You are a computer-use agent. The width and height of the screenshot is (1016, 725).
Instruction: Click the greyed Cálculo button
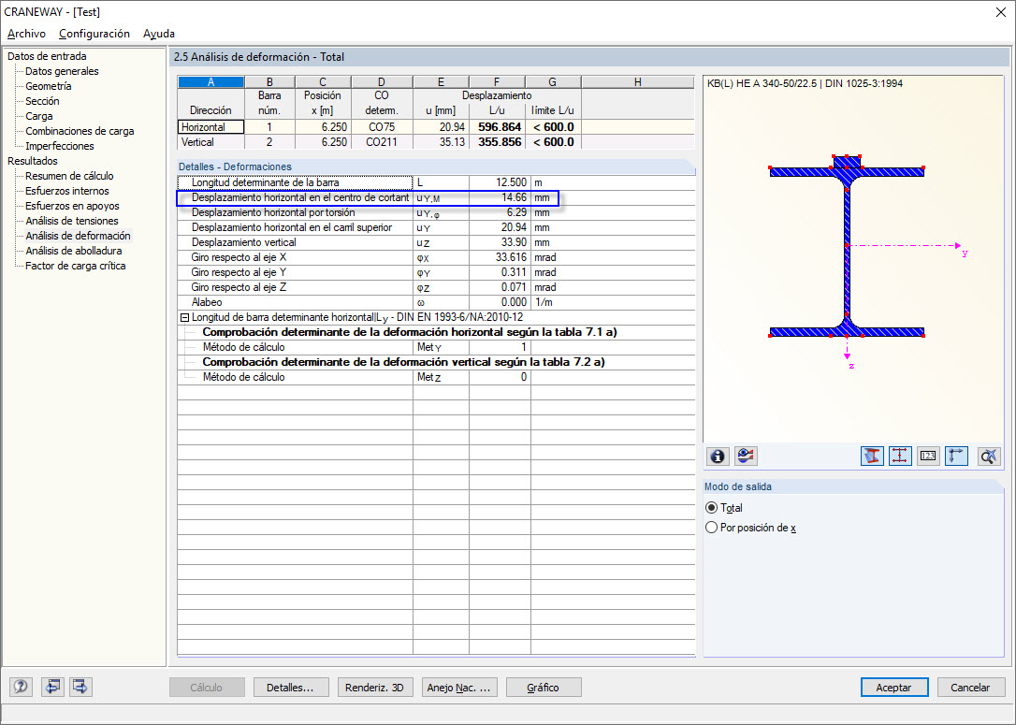[206, 688]
